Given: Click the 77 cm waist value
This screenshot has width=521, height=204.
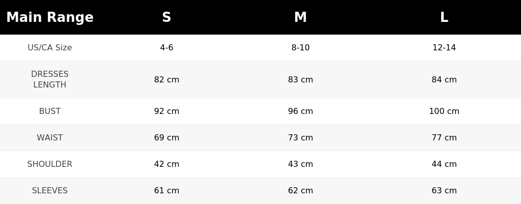Looking at the screenshot, I should (444, 137).
